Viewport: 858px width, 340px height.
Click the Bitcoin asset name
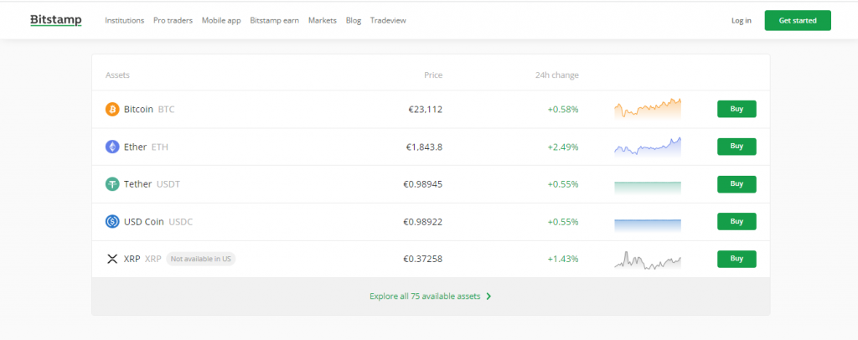click(138, 110)
